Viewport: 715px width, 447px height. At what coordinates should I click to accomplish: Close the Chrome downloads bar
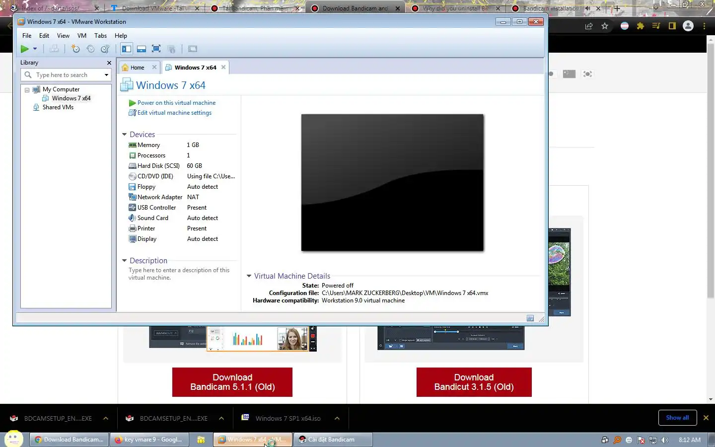pyautogui.click(x=706, y=418)
